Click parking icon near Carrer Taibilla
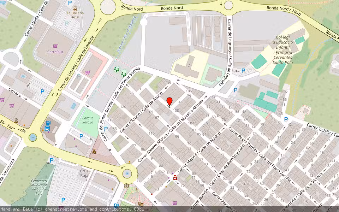 [x=286, y=119]
